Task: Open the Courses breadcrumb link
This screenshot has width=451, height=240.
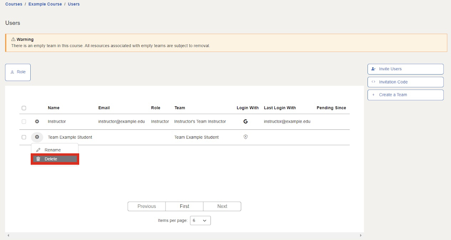Action: pyautogui.click(x=14, y=4)
